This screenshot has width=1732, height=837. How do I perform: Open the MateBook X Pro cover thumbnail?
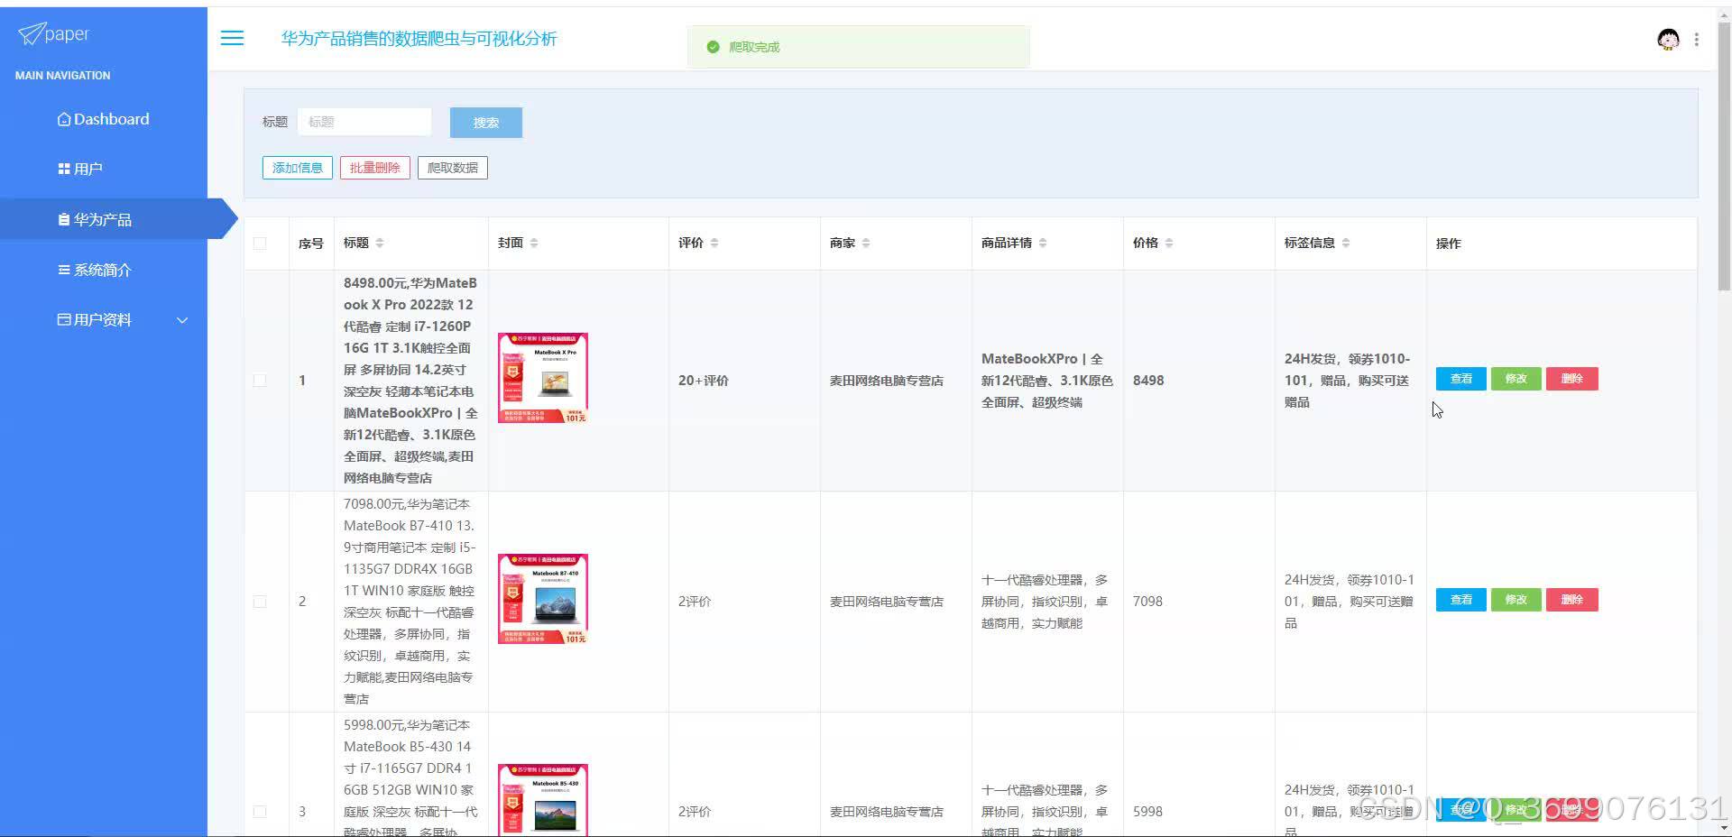543,378
